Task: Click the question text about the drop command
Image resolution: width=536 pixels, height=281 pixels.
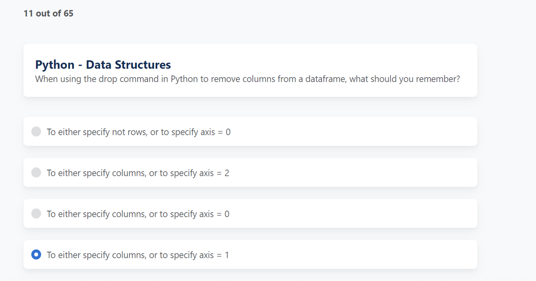Action: (247, 79)
